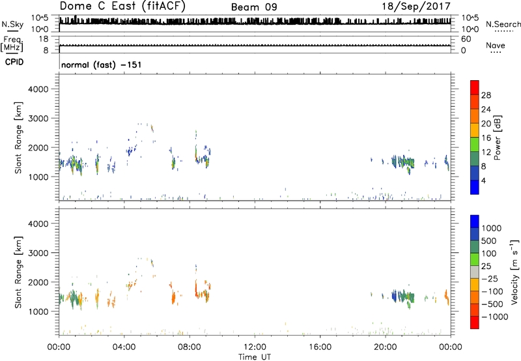This screenshot has height=361, width=521.
Task: Click the velocity panel 'Slant Range [km]' label
Action: pos(18,272)
